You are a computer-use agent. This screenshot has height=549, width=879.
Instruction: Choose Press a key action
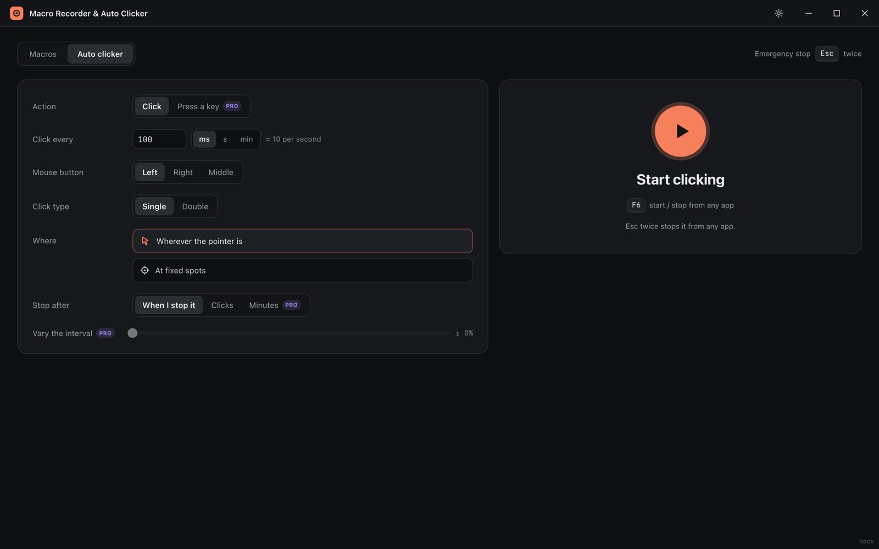(209, 107)
